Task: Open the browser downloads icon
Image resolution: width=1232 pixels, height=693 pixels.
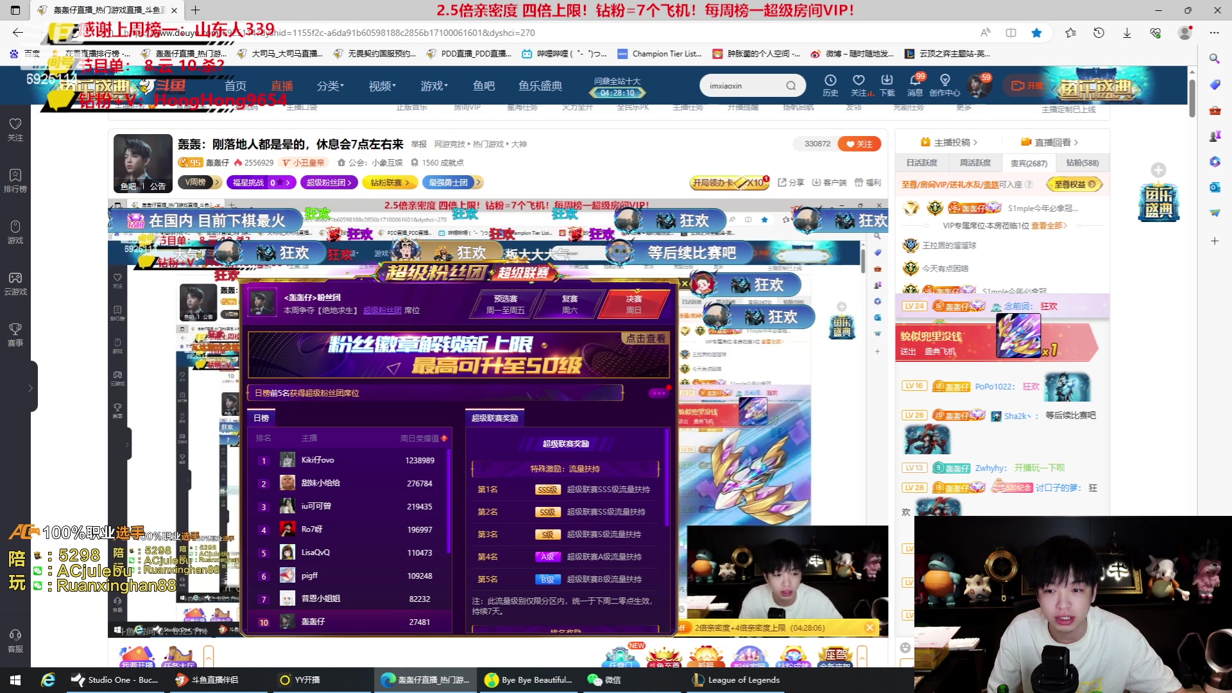Action: coord(1127,33)
